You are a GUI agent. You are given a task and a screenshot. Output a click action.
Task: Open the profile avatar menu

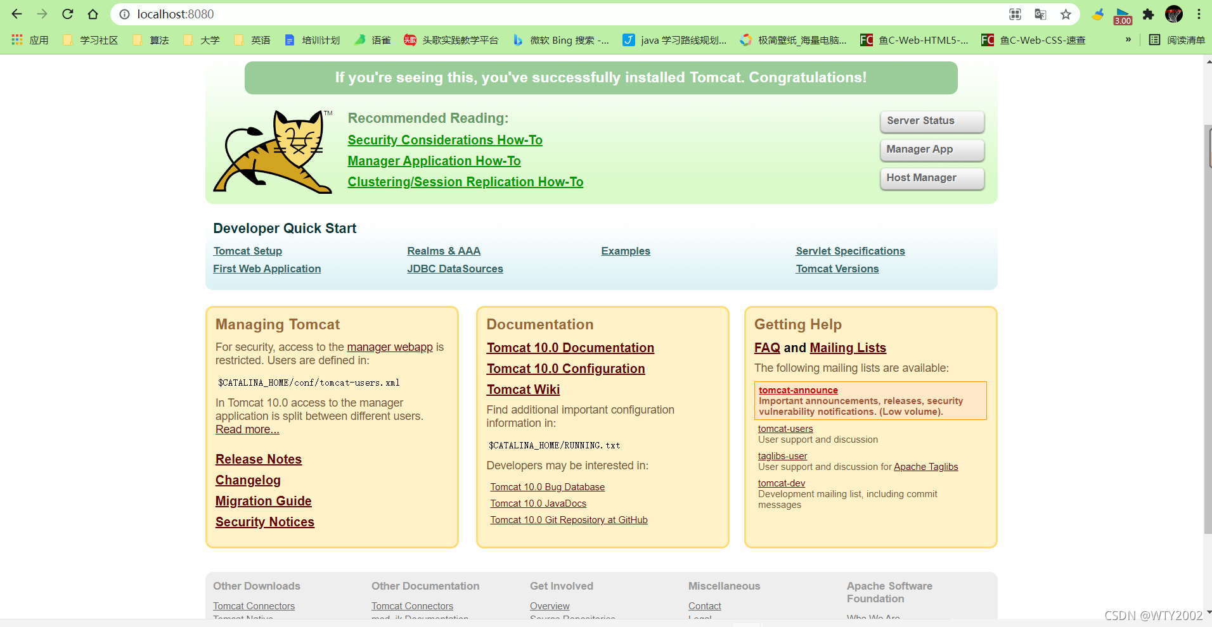1174,14
